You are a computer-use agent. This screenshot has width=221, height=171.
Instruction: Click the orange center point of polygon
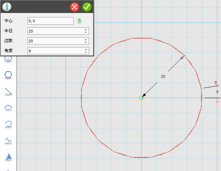click(142, 98)
